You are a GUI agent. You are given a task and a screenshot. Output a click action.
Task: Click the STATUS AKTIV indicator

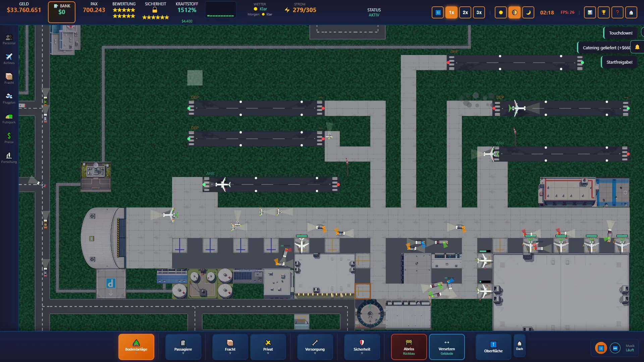[374, 12]
